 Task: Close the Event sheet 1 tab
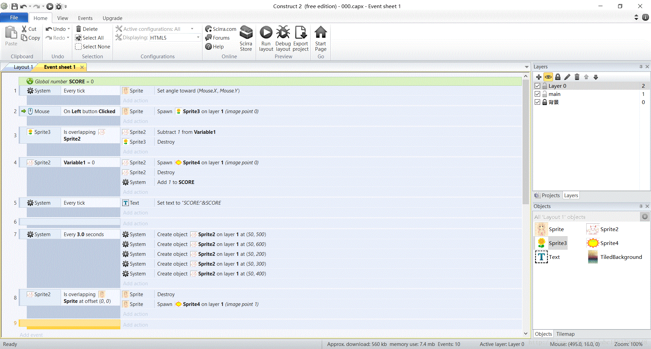pyautogui.click(x=82, y=67)
